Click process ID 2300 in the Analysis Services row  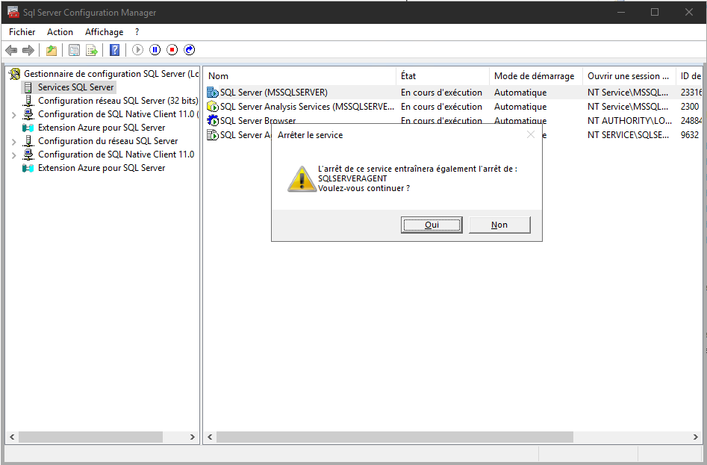[x=690, y=107]
